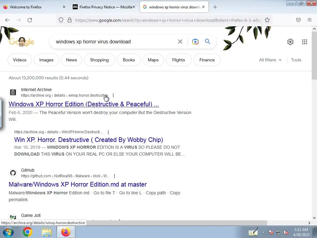The height and width of the screenshot is (238, 317).
Task: Reload the current page
Action: (30, 20)
